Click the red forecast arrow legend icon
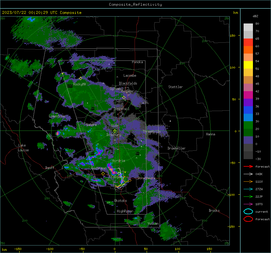Viewport: 271px width, 253px height. point(248,166)
